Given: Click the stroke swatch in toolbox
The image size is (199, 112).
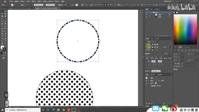Looking at the screenshot, I should 4,49.
